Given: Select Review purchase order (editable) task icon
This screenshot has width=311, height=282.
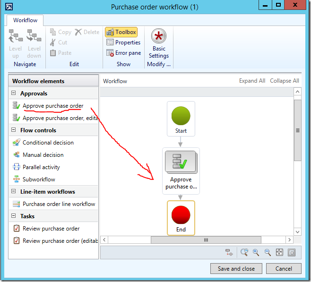Looking at the screenshot, I should (16, 240).
